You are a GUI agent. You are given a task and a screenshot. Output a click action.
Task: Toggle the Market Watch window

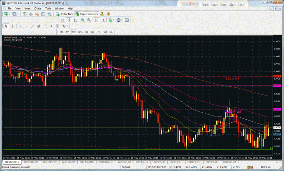[x=25, y=14]
